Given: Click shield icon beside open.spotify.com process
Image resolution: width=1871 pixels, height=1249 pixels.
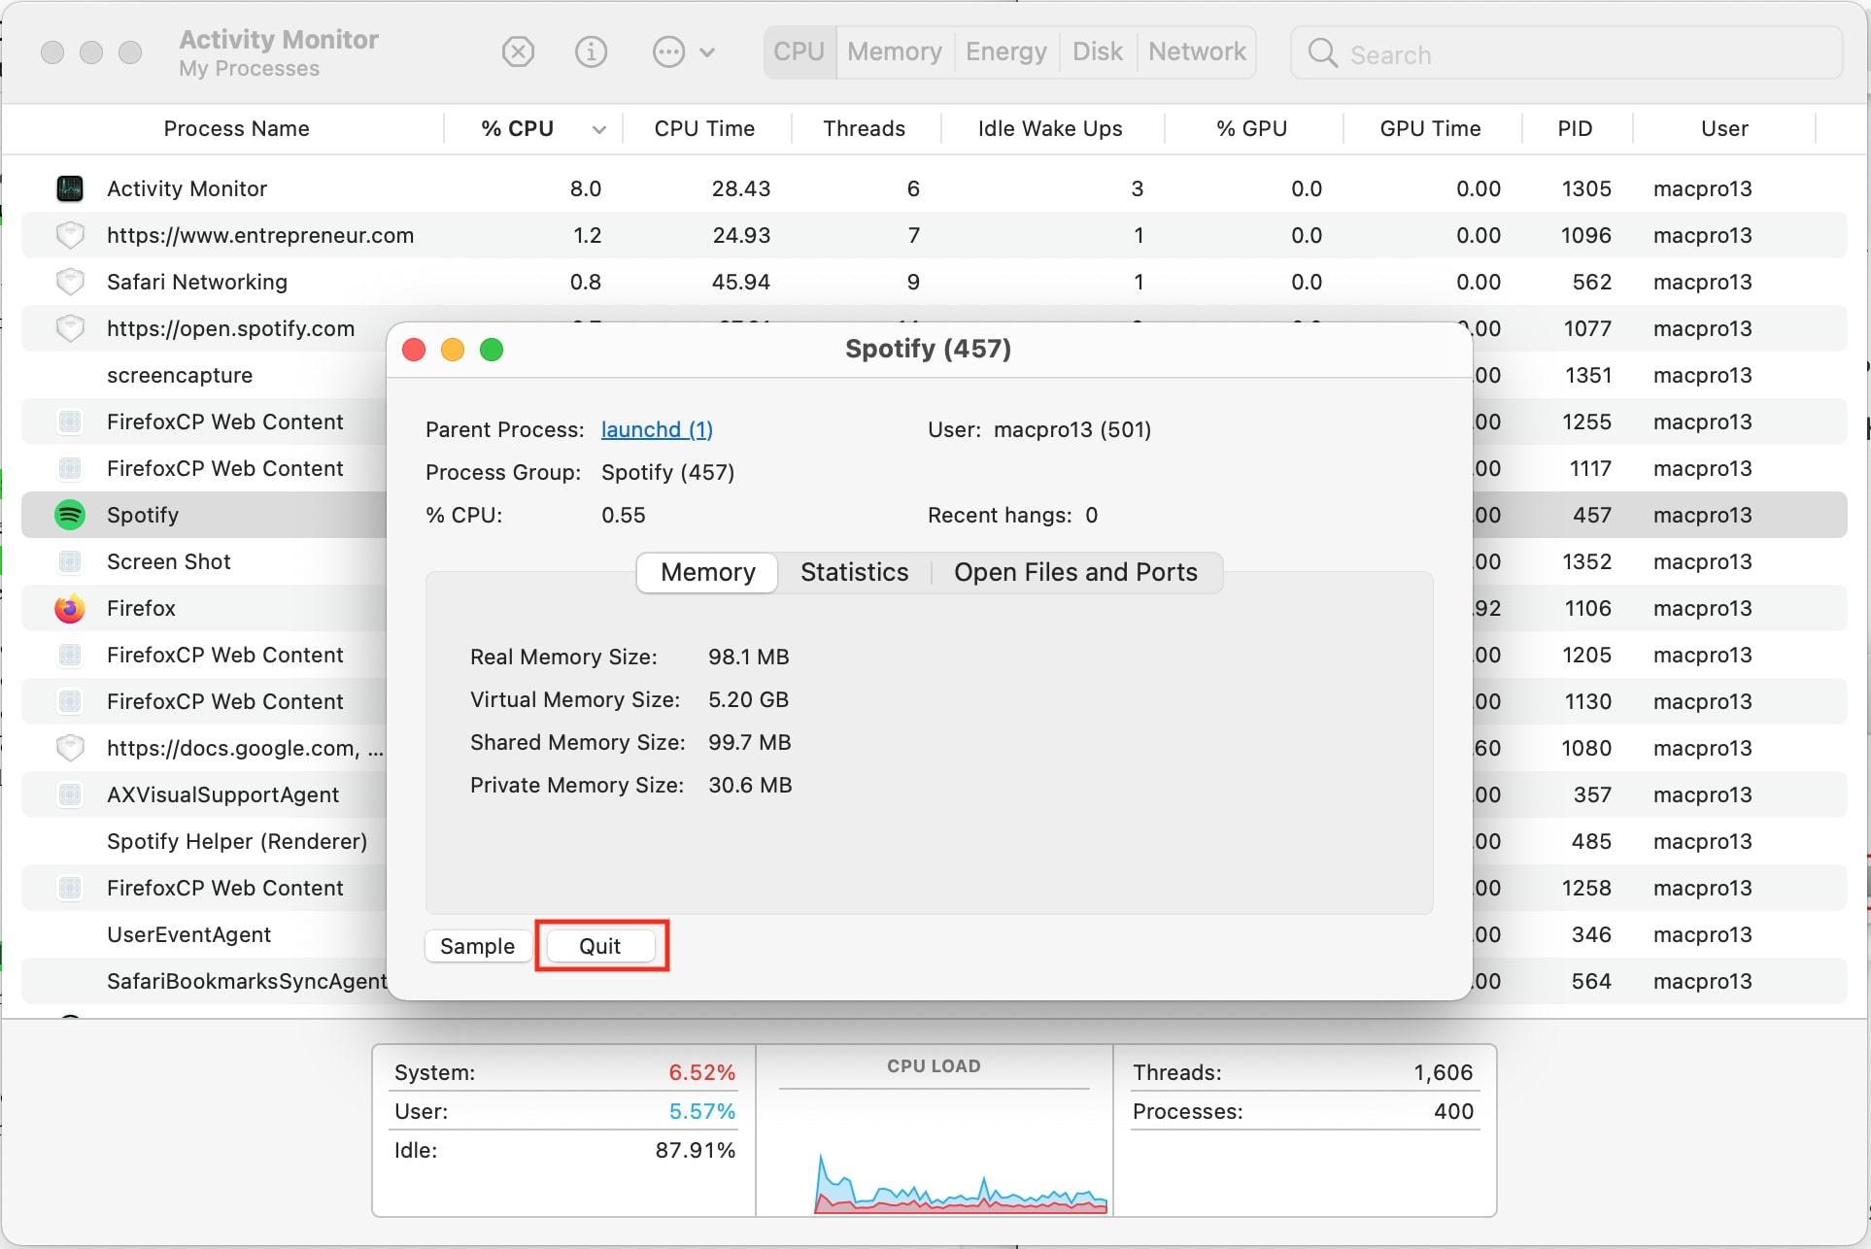Looking at the screenshot, I should click(70, 328).
